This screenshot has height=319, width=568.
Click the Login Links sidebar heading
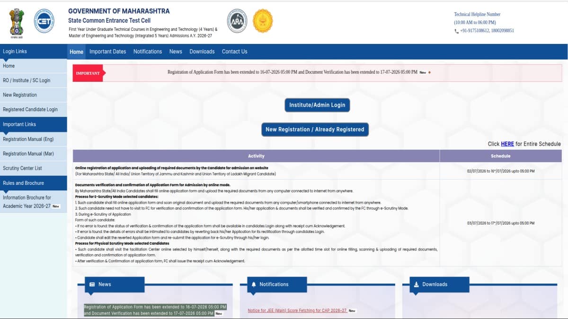[33, 52]
